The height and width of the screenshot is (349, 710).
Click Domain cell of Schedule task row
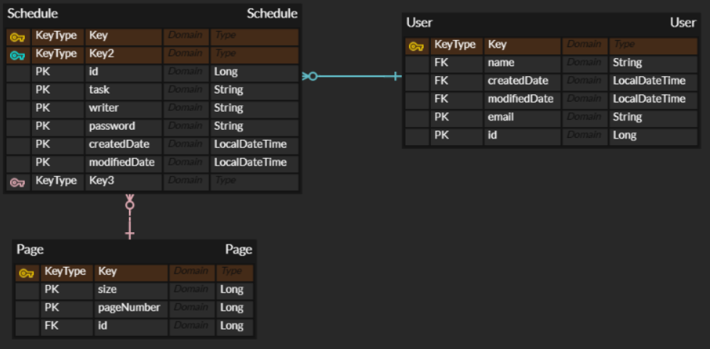(x=186, y=91)
